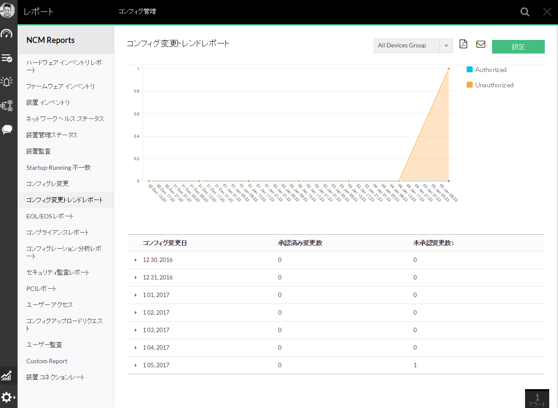This screenshot has height=408, width=558.
Task: Expand the 1 02, 2017 row
Action: [x=136, y=313]
